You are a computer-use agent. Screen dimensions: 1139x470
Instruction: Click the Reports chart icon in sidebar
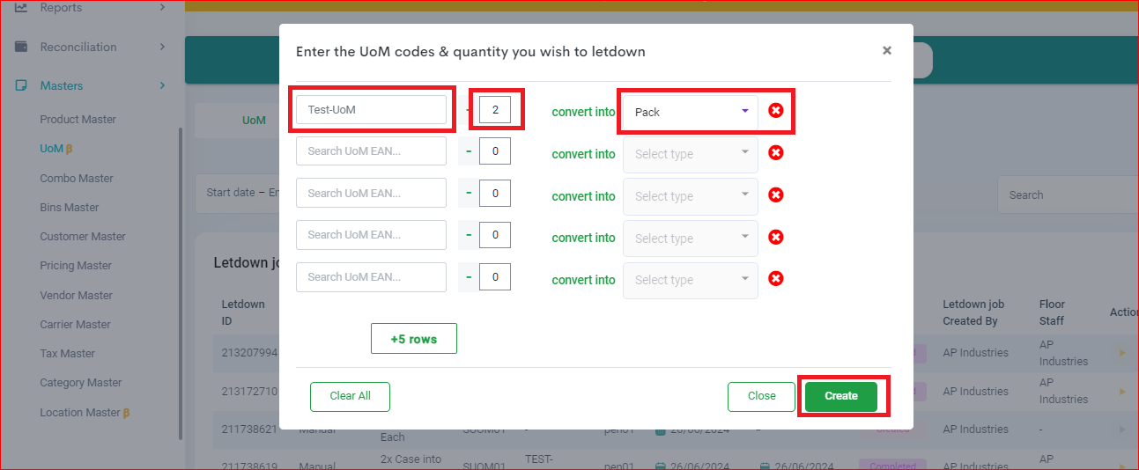coord(21,8)
